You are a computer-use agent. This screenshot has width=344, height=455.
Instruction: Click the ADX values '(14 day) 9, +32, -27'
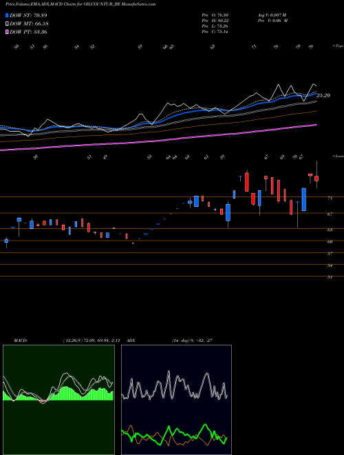pos(192,341)
